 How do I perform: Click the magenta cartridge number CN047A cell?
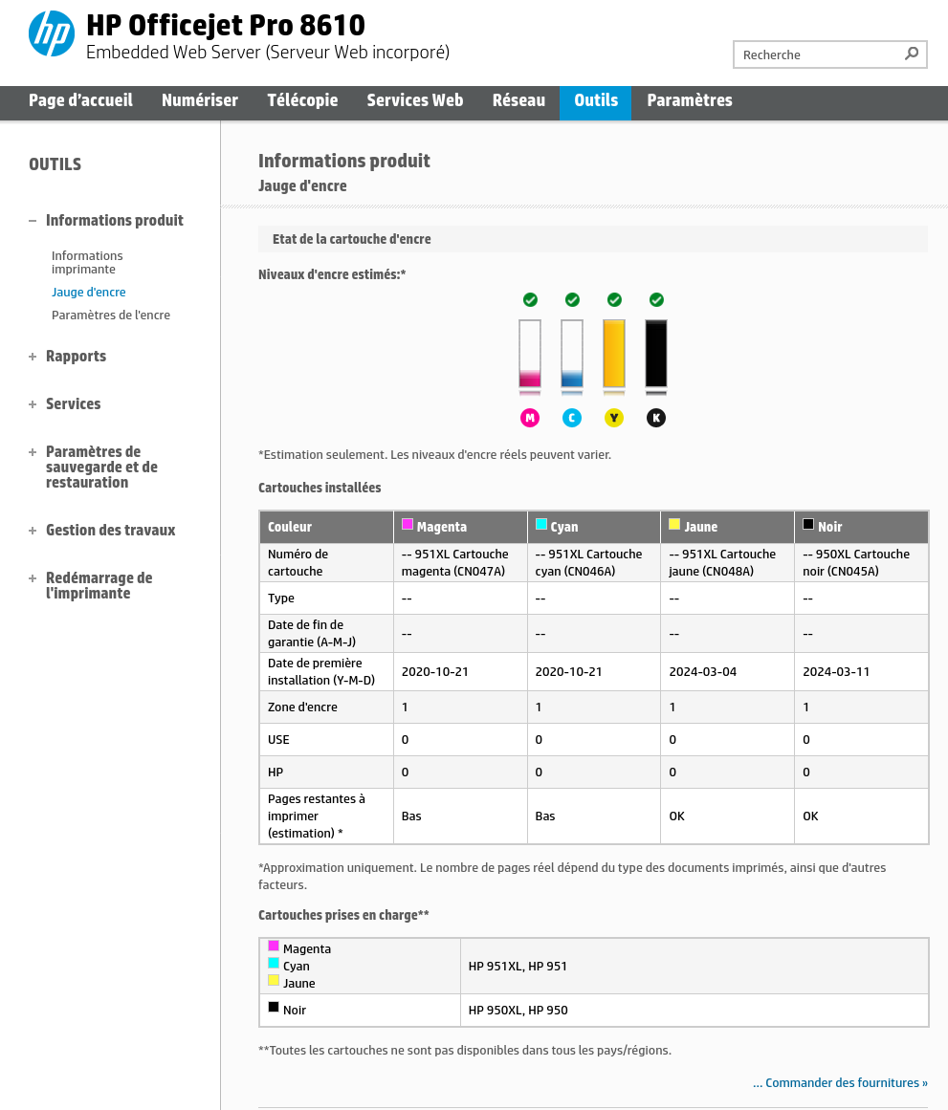click(460, 563)
